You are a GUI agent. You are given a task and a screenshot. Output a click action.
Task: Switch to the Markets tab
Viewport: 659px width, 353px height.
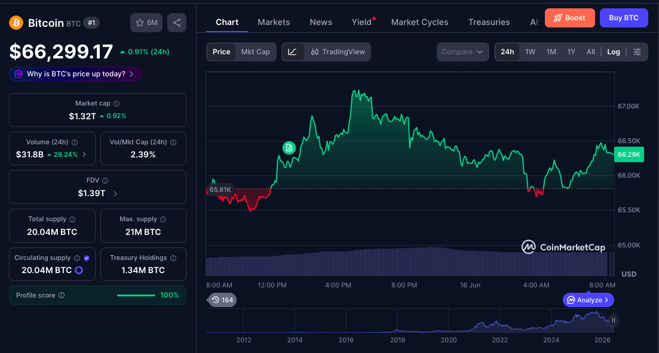[x=274, y=22]
